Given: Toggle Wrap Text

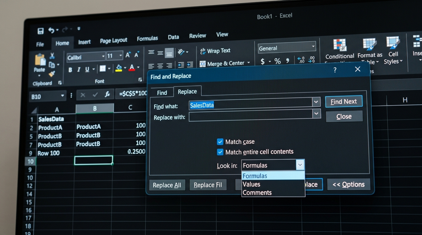Looking at the screenshot, I should tap(215, 51).
